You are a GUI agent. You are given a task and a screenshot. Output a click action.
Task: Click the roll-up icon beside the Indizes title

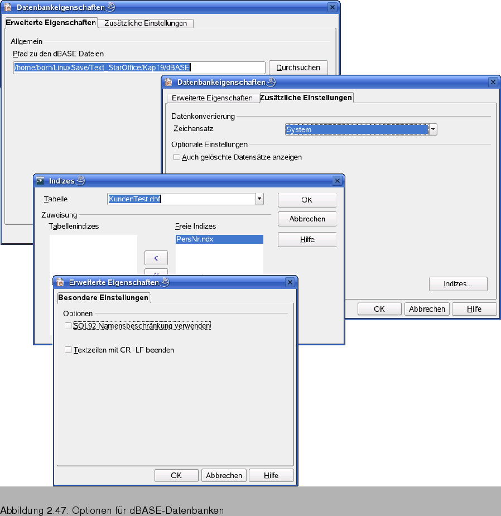pyautogui.click(x=80, y=181)
